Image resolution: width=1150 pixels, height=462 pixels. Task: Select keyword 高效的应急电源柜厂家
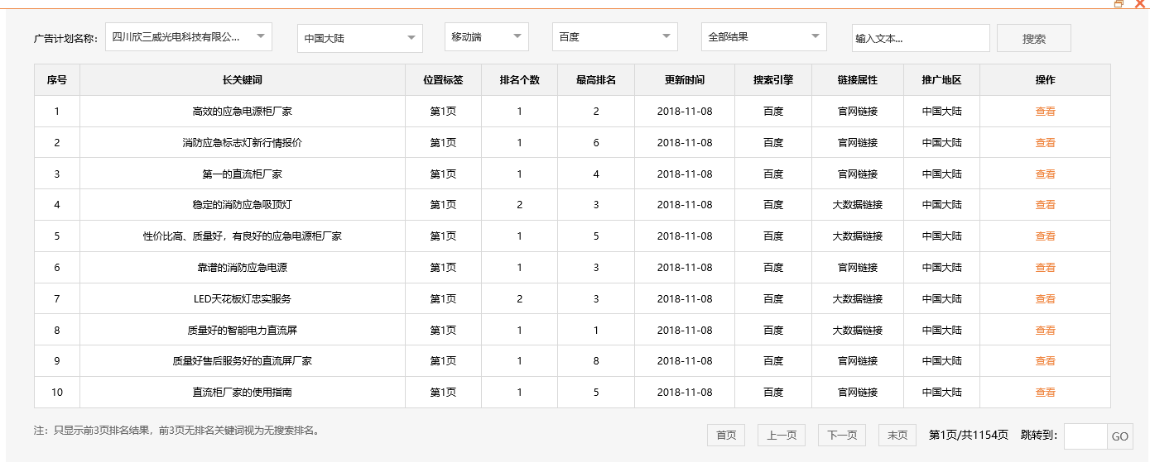click(x=243, y=112)
